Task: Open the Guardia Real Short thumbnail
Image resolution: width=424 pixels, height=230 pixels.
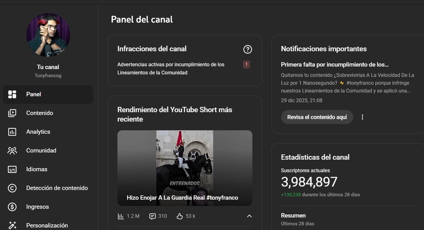Action: pos(185,168)
